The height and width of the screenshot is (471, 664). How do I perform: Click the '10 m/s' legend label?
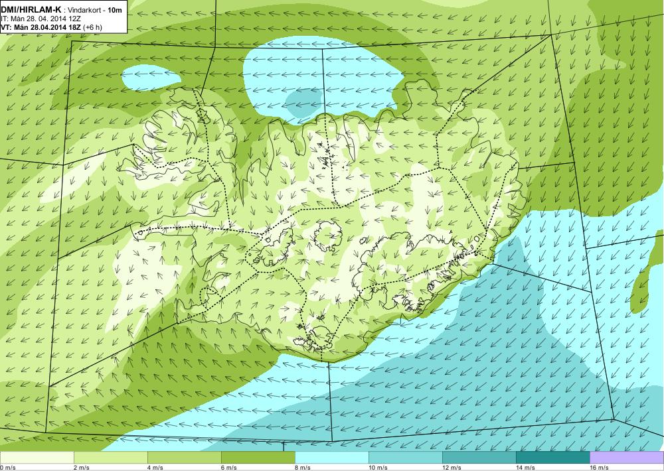[378, 468]
